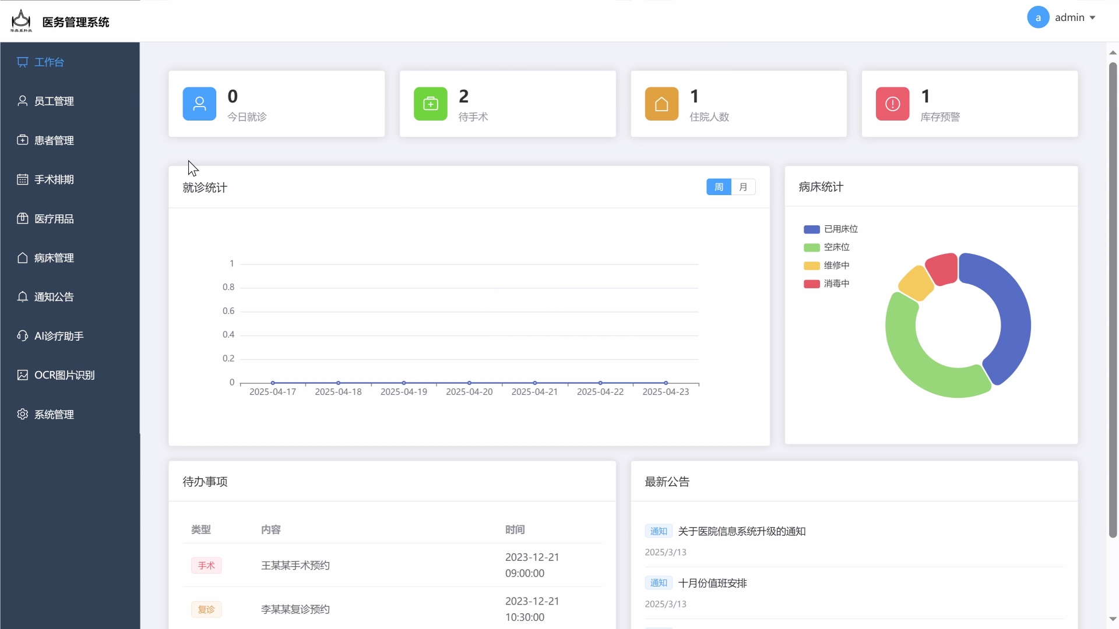Click the red 库存预警 warning icon
Viewport: 1119px width, 629px height.
892,104
